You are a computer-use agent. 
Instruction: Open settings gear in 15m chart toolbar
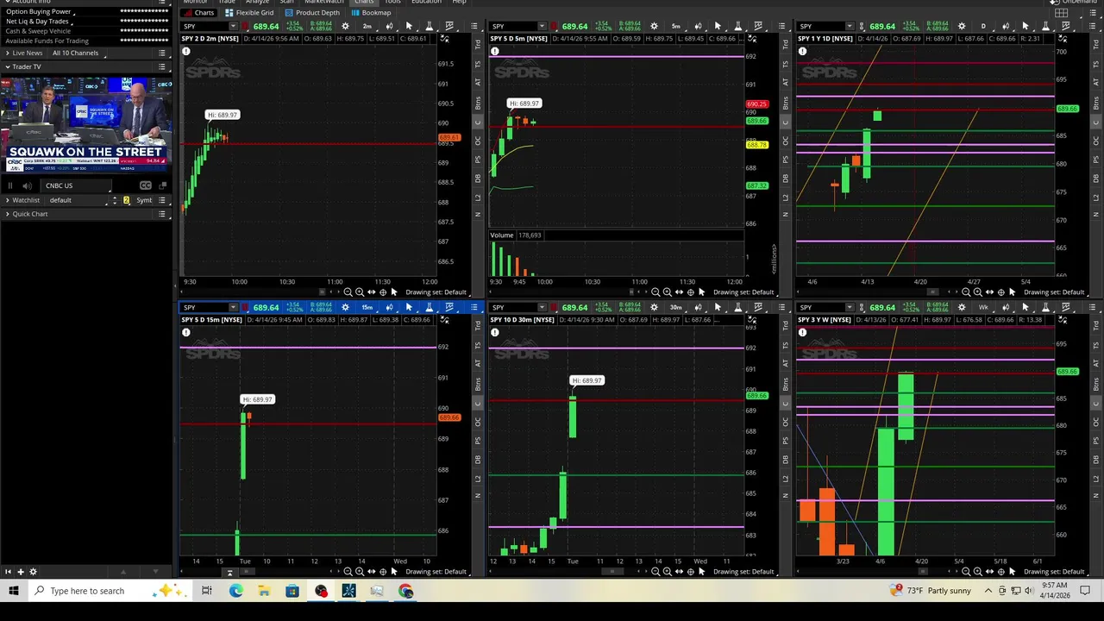point(345,308)
